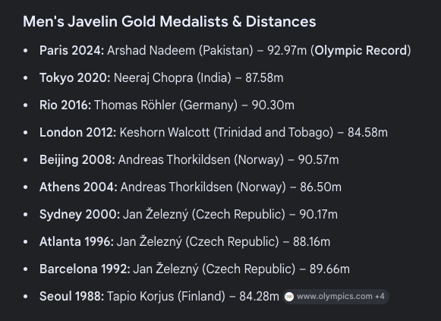This screenshot has height=321, width=441.
Task: Click the +4 sources indicator
Action: [x=380, y=296]
